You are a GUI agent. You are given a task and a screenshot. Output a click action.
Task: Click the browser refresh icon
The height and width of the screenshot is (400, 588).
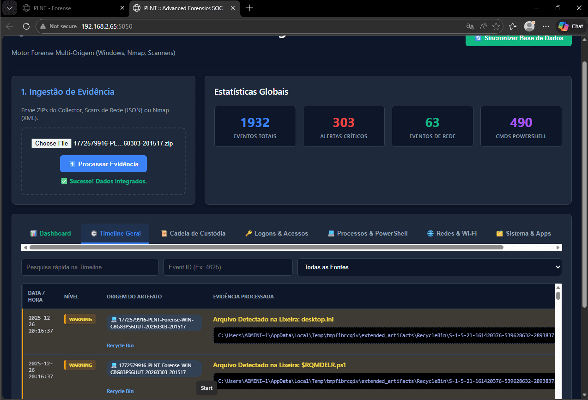26,26
